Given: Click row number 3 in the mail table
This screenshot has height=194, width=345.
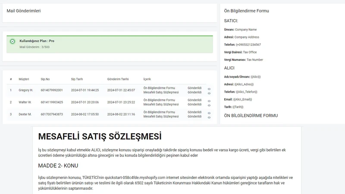Looking at the screenshot, I should pyautogui.click(x=10, y=114).
